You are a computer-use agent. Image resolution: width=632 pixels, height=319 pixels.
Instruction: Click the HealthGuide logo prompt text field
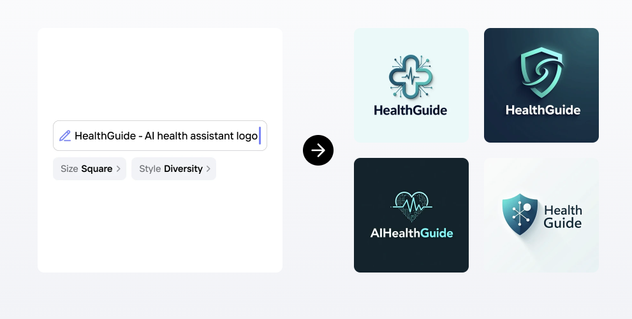(166, 136)
